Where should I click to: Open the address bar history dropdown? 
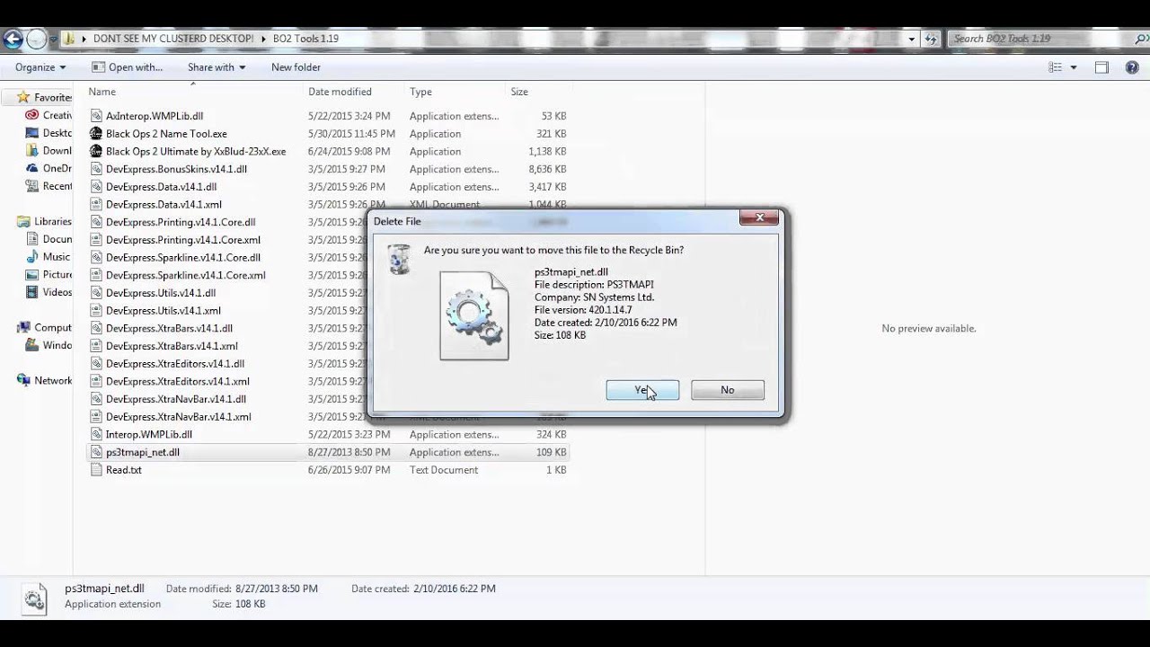[x=912, y=39]
